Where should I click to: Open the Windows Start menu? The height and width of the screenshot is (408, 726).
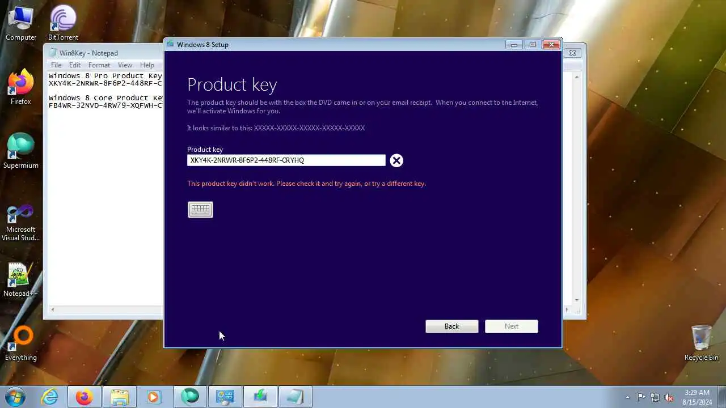pyautogui.click(x=15, y=397)
